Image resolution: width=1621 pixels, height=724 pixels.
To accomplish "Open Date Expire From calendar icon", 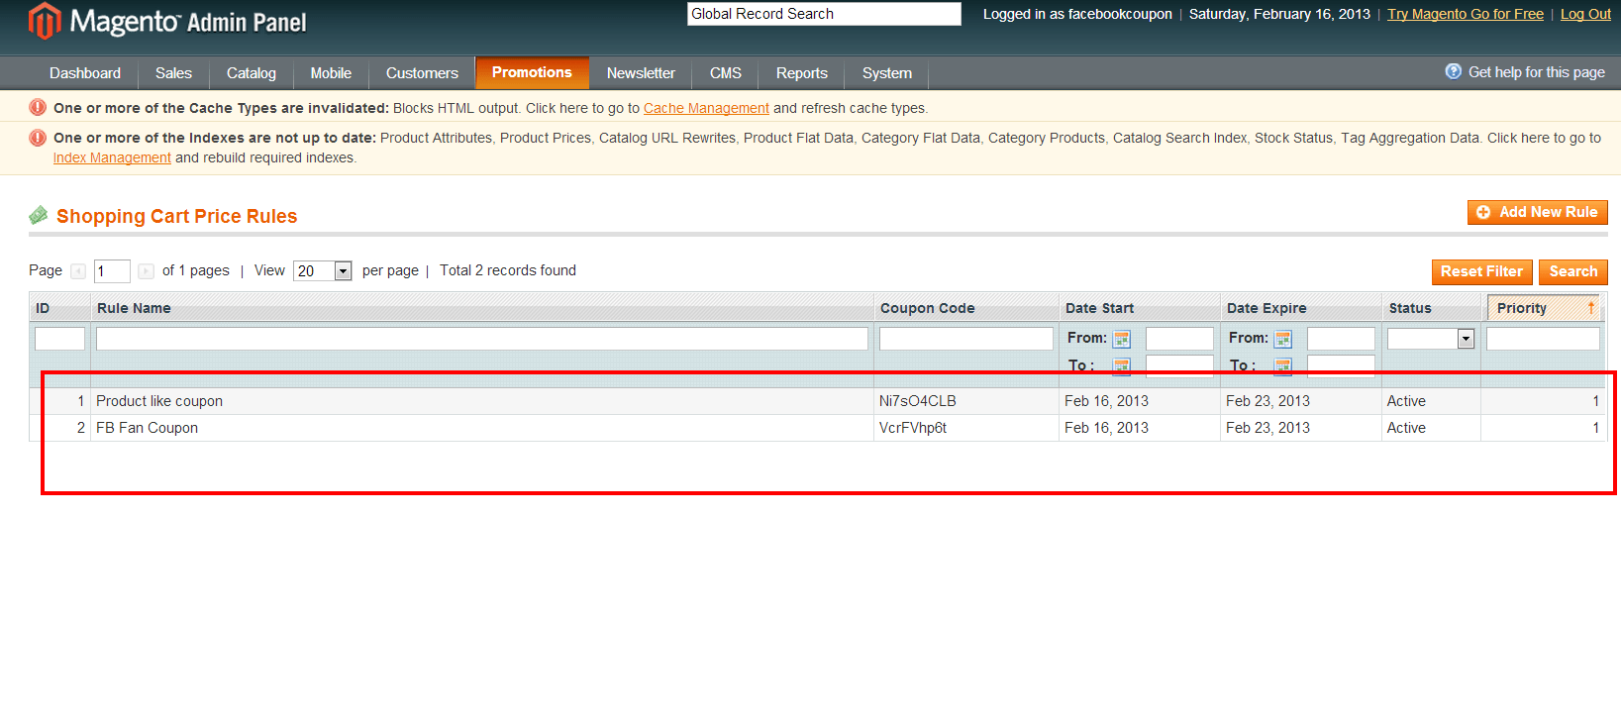I will 1282,340.
